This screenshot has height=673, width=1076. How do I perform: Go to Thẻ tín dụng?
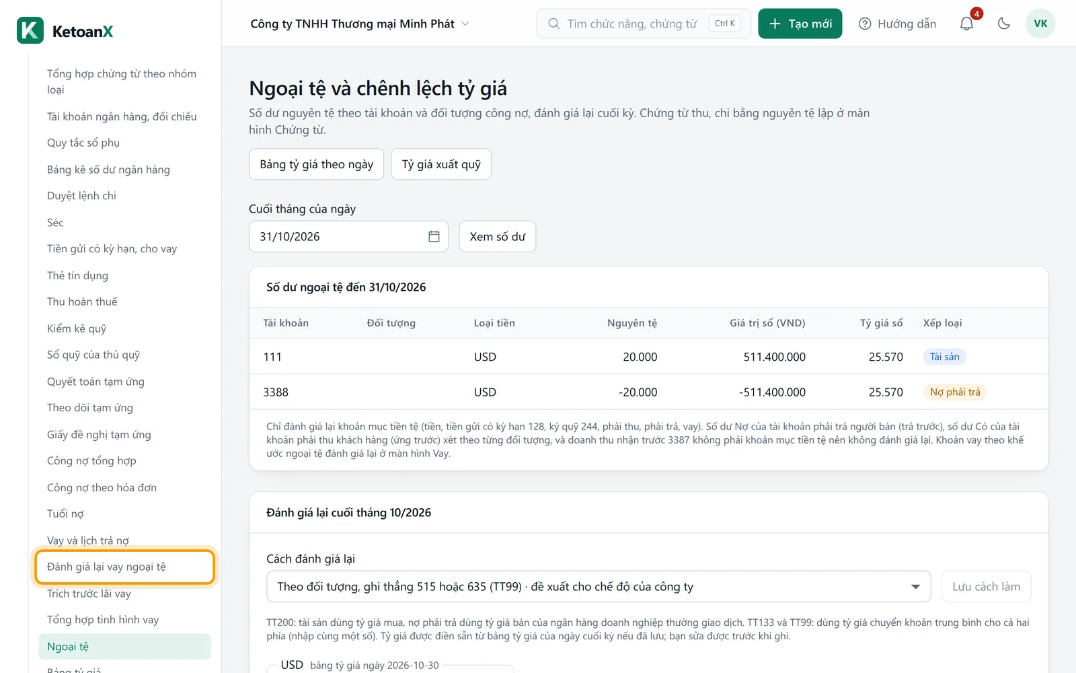[x=124, y=275]
